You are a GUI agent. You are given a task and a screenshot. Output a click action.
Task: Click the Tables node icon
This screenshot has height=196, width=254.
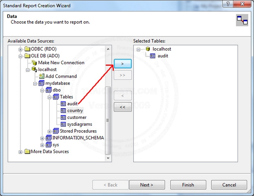click(x=56, y=97)
